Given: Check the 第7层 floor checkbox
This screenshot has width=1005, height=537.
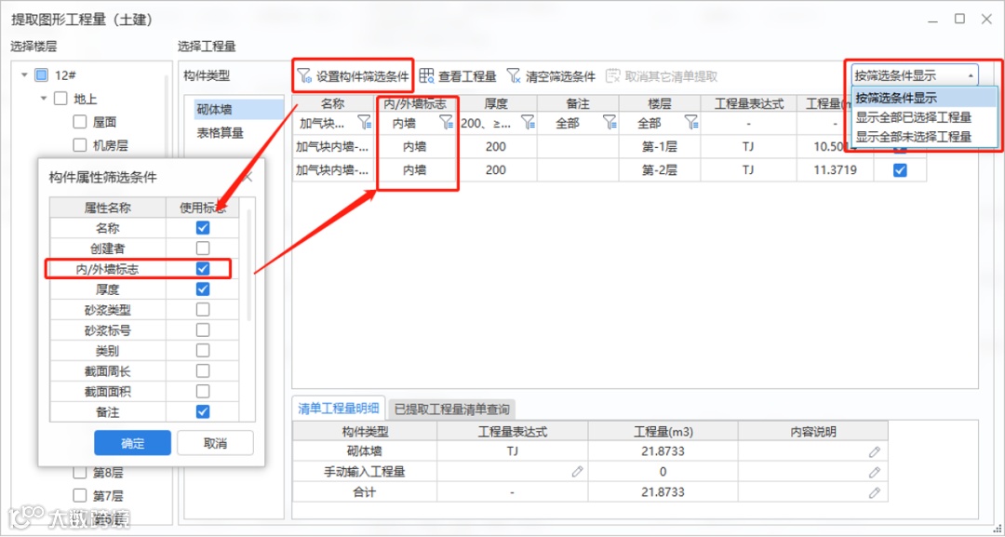Looking at the screenshot, I should point(79,495).
